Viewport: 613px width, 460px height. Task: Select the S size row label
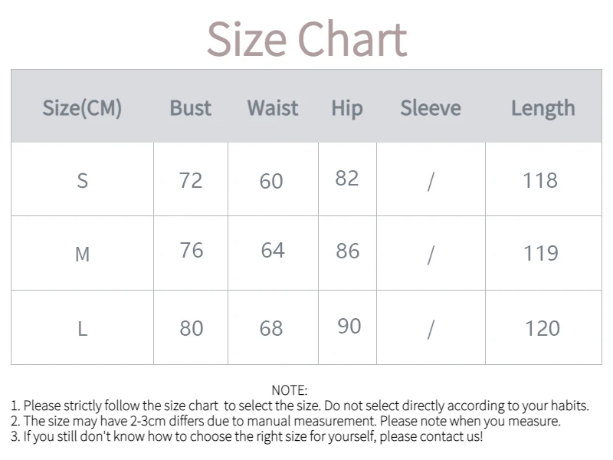pyautogui.click(x=82, y=181)
